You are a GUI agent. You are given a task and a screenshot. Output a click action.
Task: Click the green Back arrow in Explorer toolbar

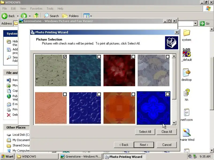point(5,16)
